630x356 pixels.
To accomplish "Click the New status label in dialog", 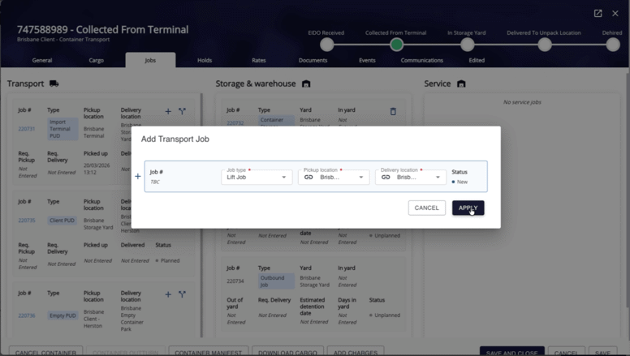I will click(463, 182).
